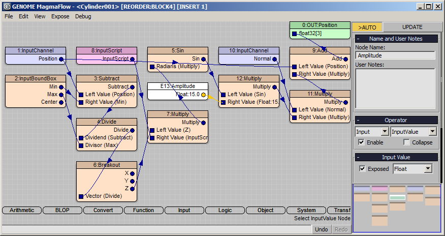The image size is (445, 236).
Task: Click the Position output socket of 1:InputChannel
Action: (61, 59)
